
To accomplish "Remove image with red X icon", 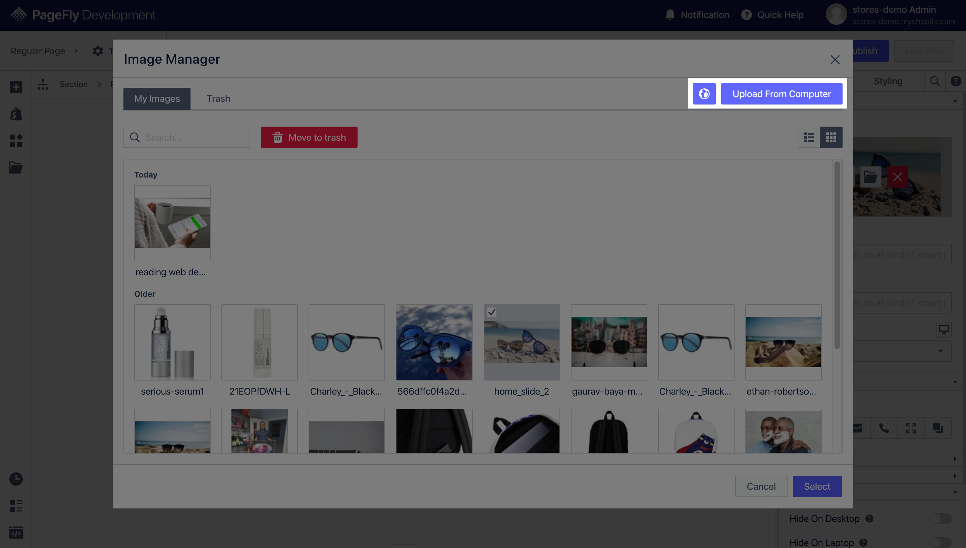I will [x=897, y=177].
